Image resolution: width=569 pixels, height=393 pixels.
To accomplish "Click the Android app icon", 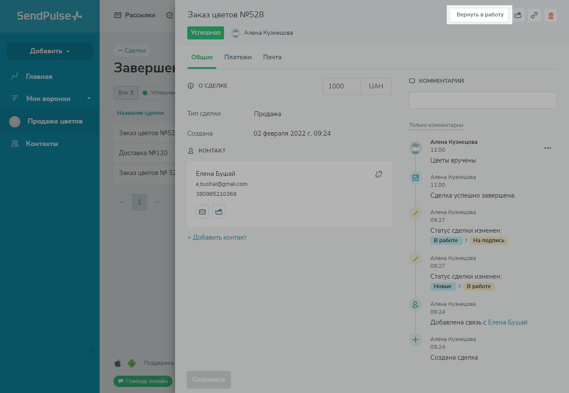I will click(132, 363).
